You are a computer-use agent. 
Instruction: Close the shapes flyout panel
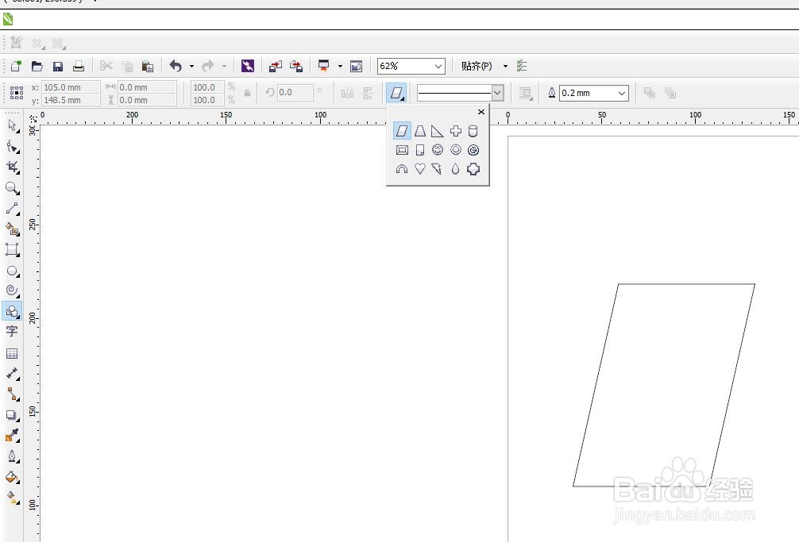click(481, 112)
